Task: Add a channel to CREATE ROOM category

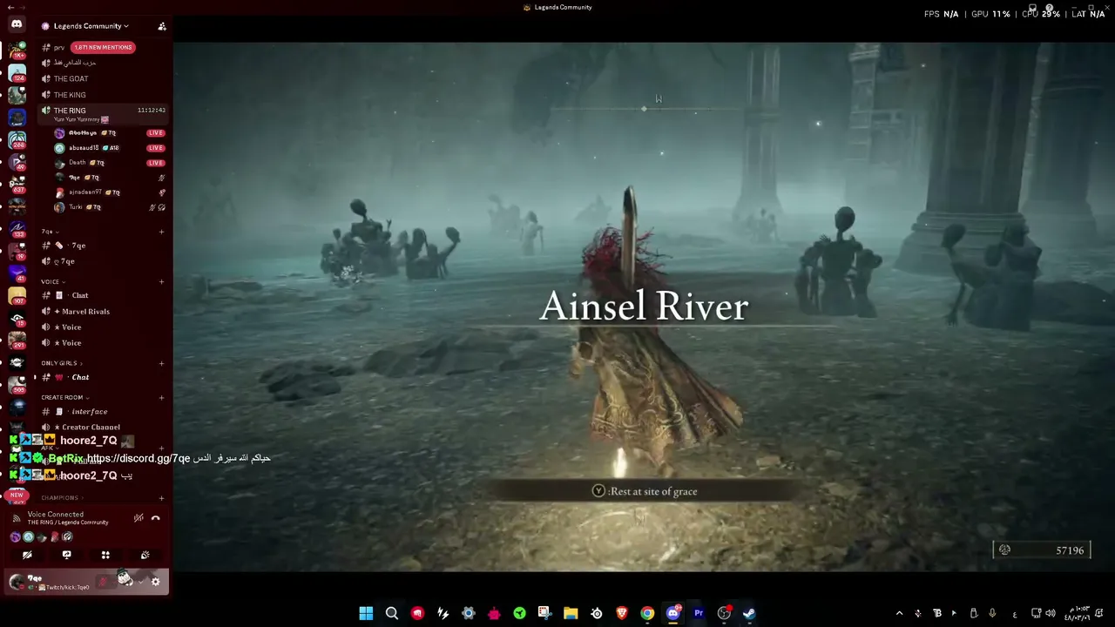Action: [x=162, y=397]
